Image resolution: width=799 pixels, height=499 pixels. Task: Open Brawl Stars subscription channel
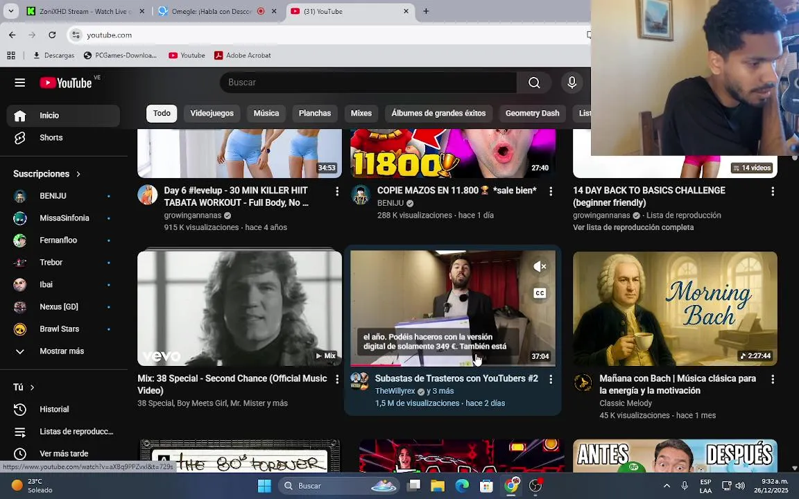[63, 329]
